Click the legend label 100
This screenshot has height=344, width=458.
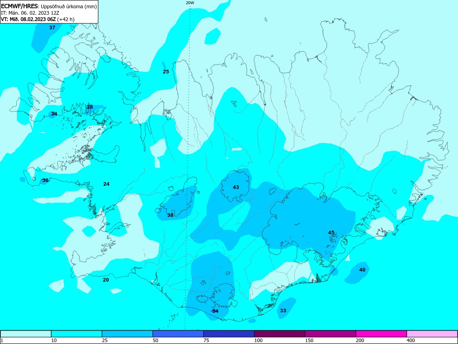[258, 340]
